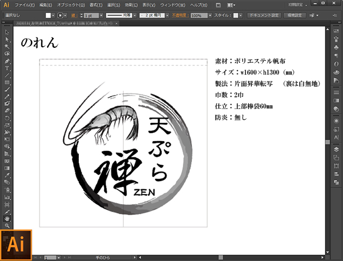The image size is (343, 261).
Task: Open the Swatches panel icon
Action: click(336, 31)
